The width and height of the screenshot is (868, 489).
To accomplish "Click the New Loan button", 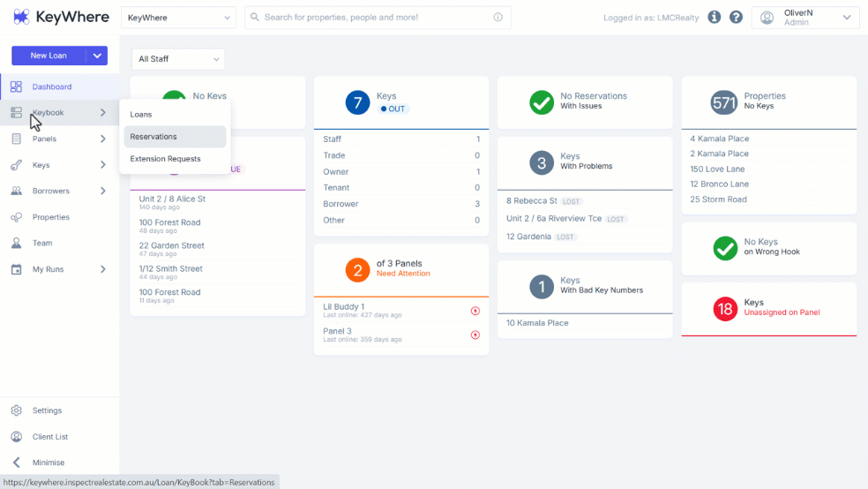I will click(x=49, y=56).
